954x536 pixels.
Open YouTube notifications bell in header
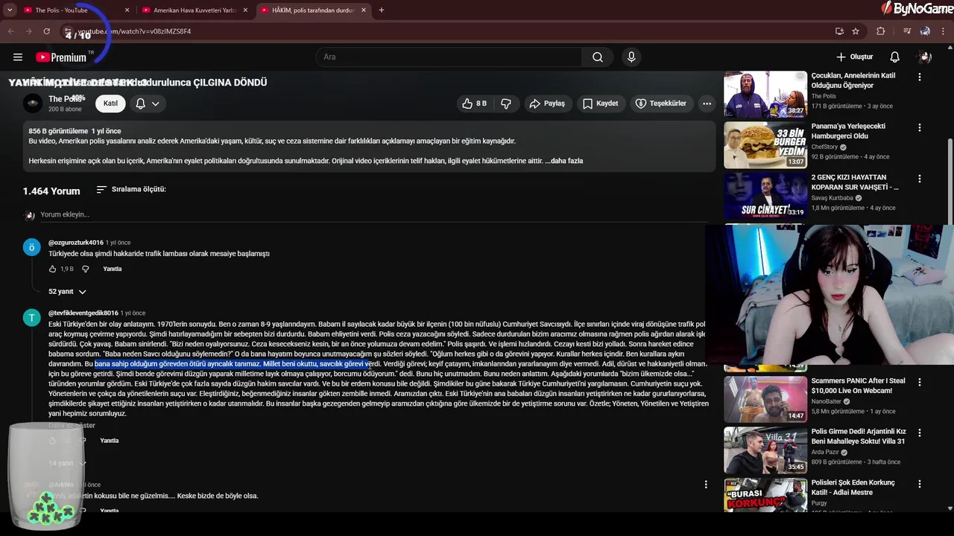pos(895,57)
